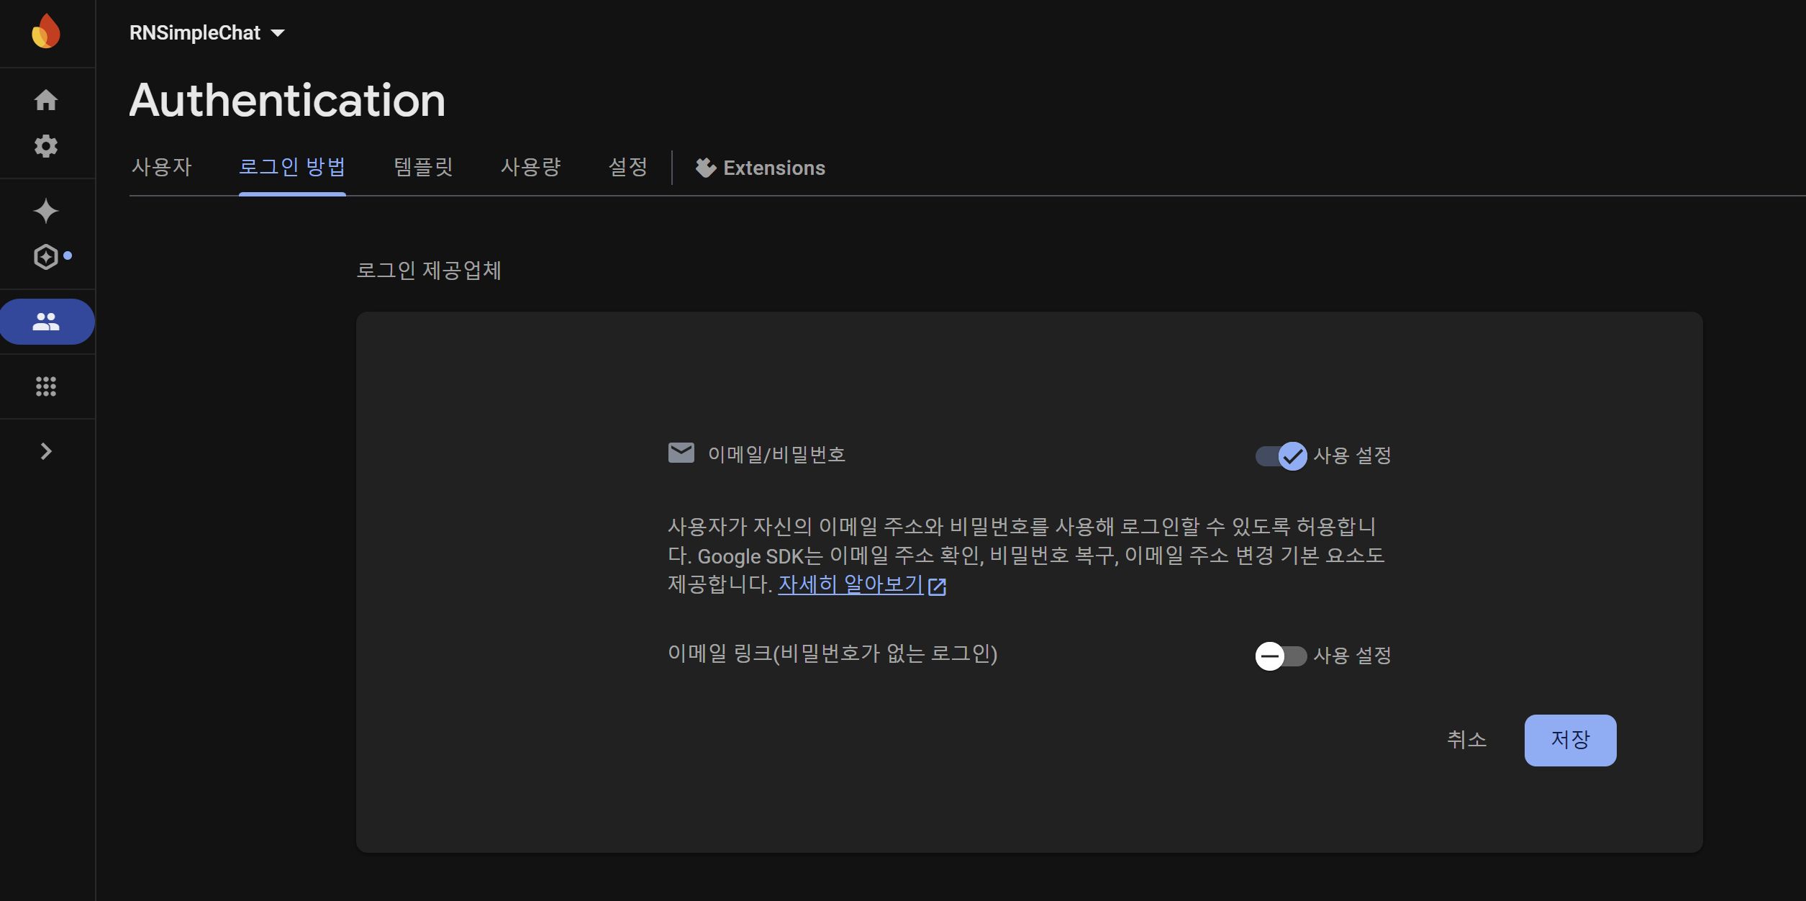1806x901 pixels.
Task: Open the RNSimpleChat project dropdown
Action: tap(207, 32)
